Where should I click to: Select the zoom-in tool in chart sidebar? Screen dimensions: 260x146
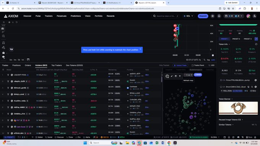[3, 36]
